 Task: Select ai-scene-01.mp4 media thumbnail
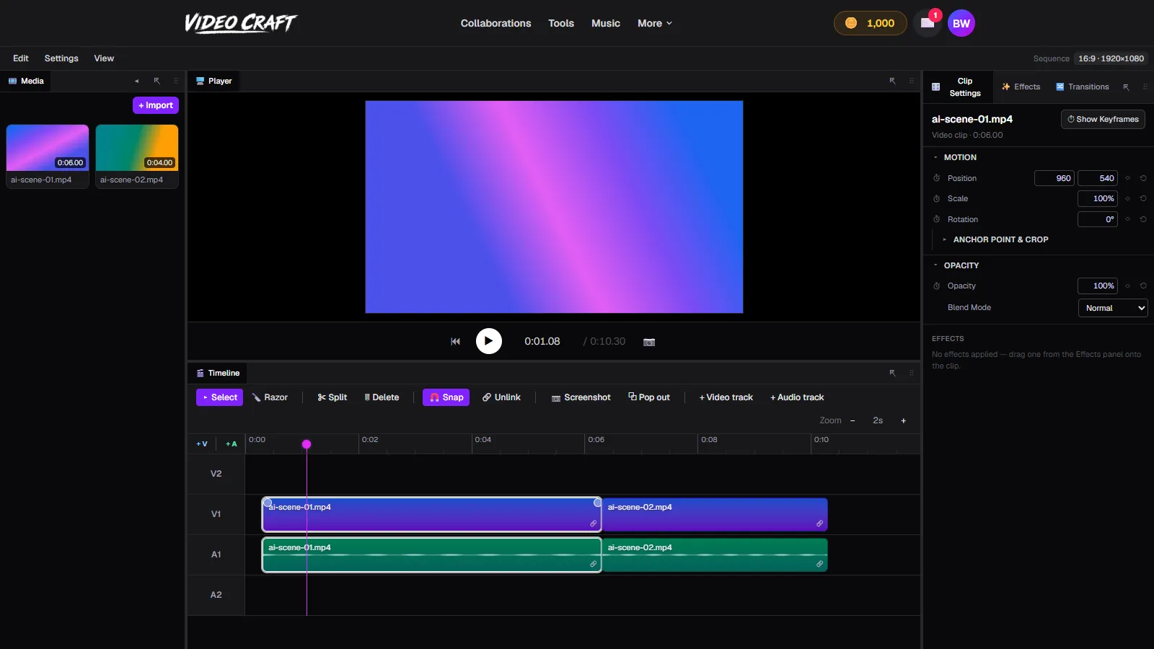48,156
